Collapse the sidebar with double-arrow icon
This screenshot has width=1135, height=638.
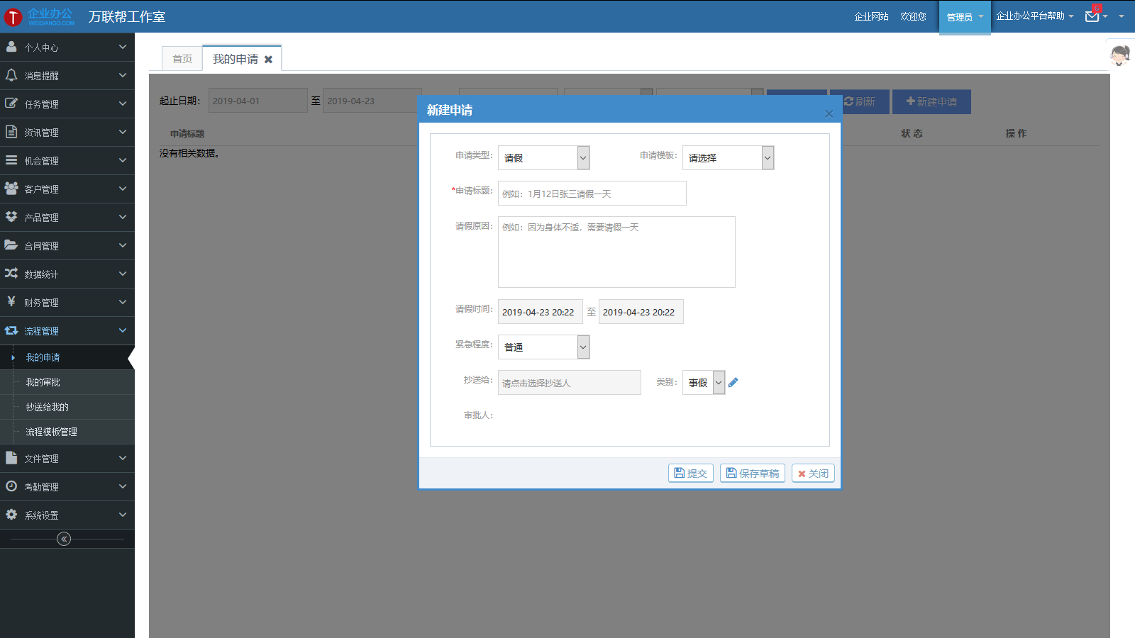click(64, 539)
